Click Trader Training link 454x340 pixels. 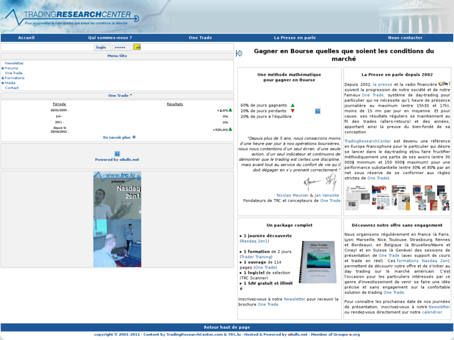(x=256, y=257)
